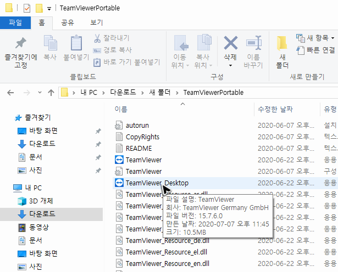Sort by Date modified (수정한 날짜) header
The image size is (338, 272).
pyautogui.click(x=275, y=110)
